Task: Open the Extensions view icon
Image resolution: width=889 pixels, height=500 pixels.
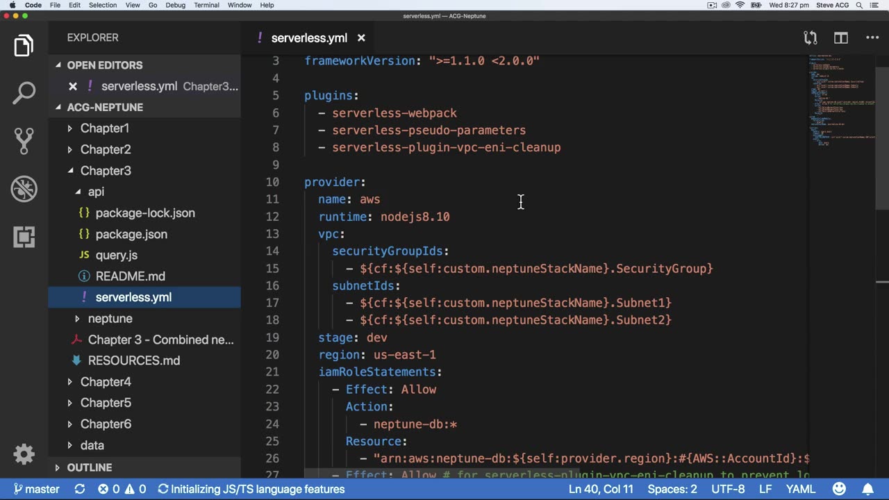Action: [24, 237]
